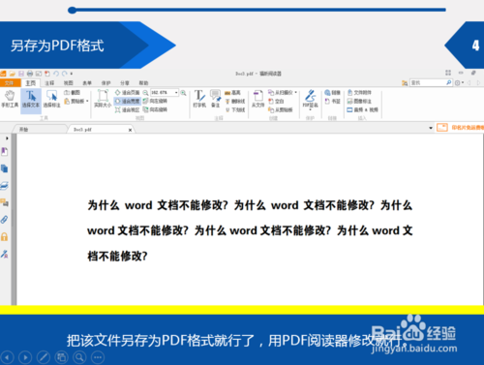484x365 pixels.
Task: Click the Print icon in quick access toolbar
Action: (30, 74)
